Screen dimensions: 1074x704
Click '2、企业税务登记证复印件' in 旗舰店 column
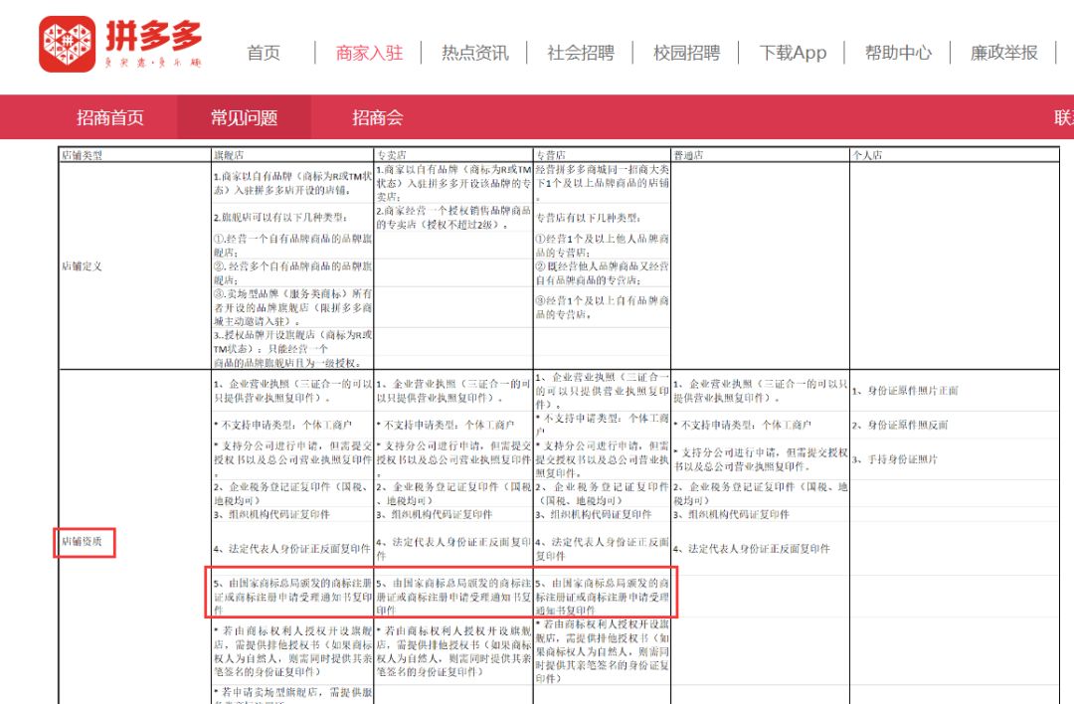pos(292,493)
